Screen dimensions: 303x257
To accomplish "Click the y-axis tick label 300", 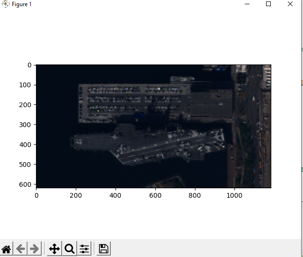I will 25,125.
